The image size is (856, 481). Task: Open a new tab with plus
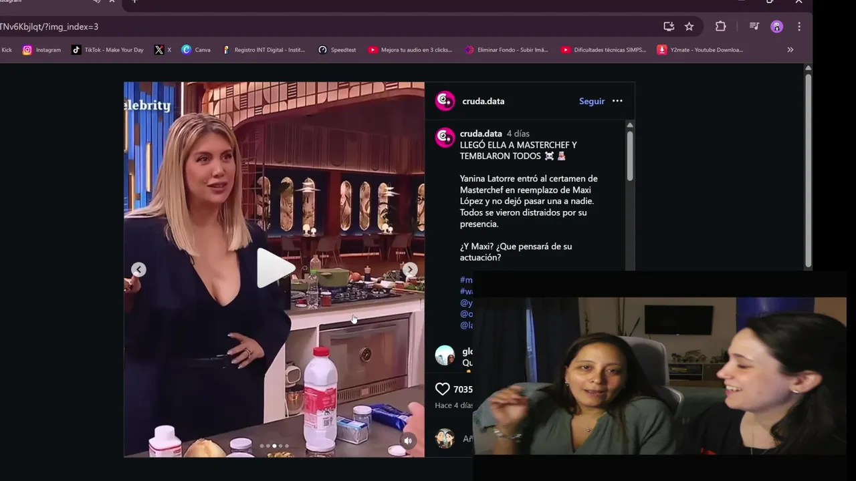coord(134,1)
